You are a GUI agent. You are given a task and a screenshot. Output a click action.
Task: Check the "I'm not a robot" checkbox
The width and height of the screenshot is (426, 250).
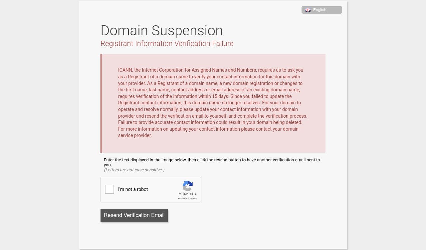point(109,189)
